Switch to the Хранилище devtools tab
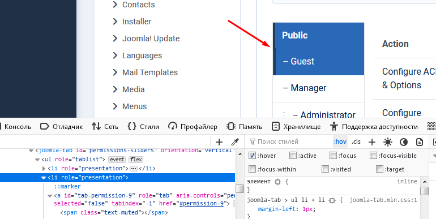The height and width of the screenshot is (219, 436). pyautogui.click(x=296, y=127)
